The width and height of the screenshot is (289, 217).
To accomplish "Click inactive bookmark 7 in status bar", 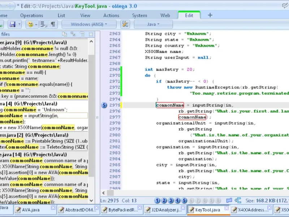I will tap(198, 200).
